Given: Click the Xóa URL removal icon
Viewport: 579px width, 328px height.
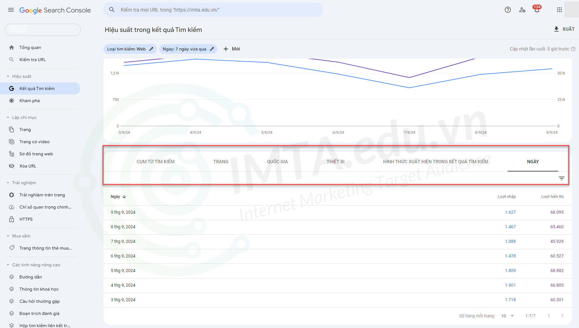Looking at the screenshot, I should pyautogui.click(x=12, y=166).
